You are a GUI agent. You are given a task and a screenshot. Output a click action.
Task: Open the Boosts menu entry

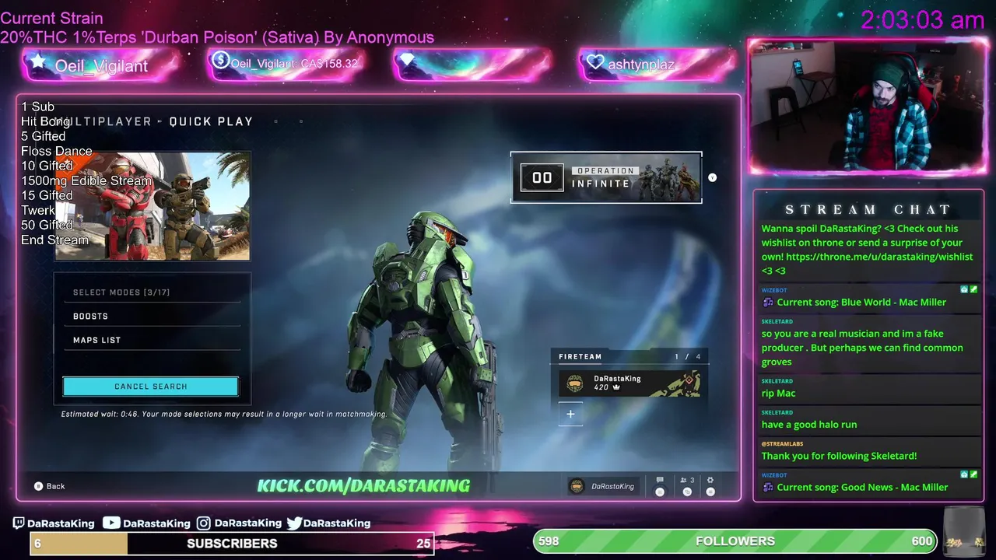[152, 317]
